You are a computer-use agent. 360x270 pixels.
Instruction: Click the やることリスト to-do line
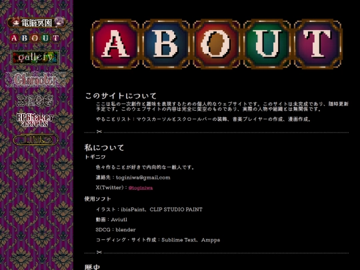(203, 119)
